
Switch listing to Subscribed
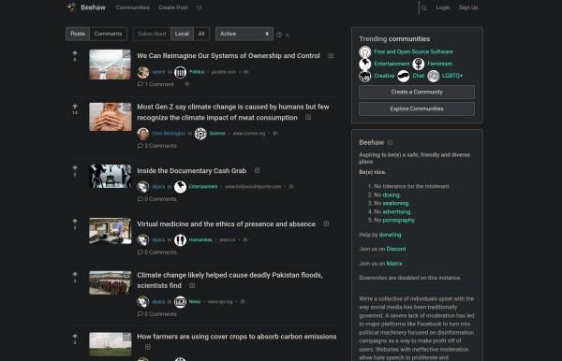(152, 34)
